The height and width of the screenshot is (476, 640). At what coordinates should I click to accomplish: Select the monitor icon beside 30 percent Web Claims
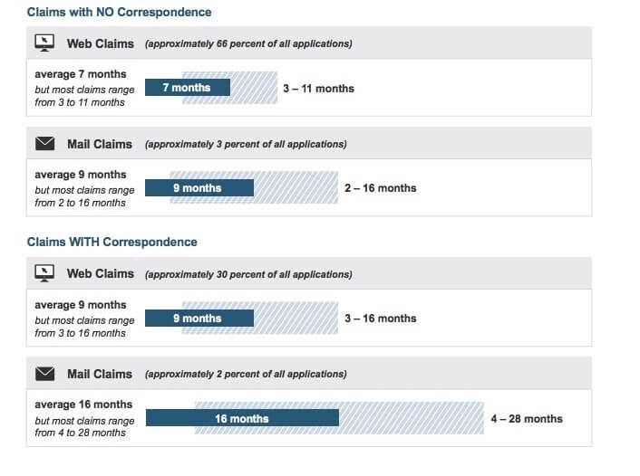[44, 273]
